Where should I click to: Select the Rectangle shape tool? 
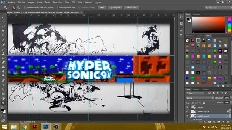coord(3,94)
